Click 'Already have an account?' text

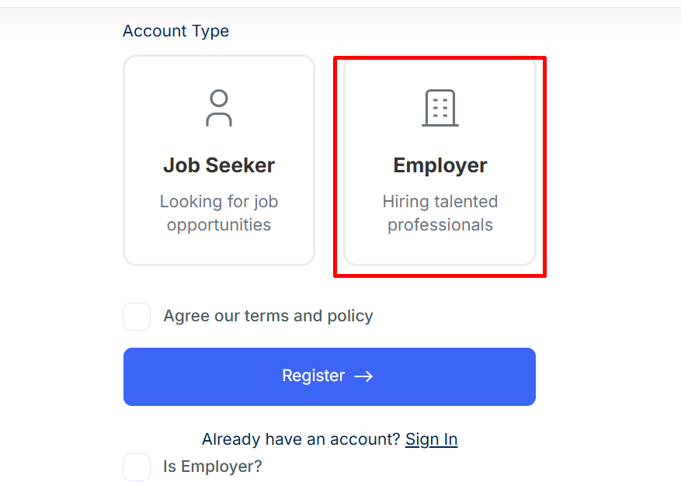[301, 439]
